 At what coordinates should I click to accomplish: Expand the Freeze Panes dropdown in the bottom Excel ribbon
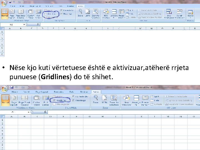click(145, 100)
